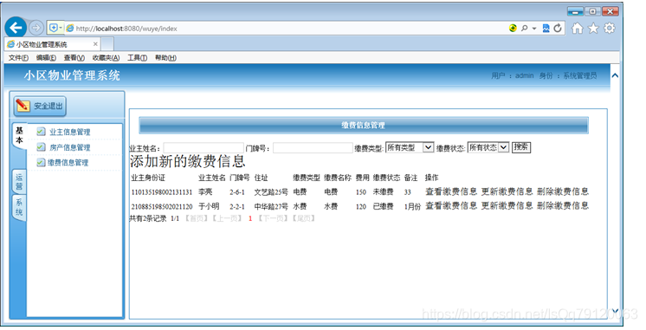Click 更新缴费信息 for 于小明
Image resolution: width=646 pixels, height=330 pixels.
coord(507,205)
